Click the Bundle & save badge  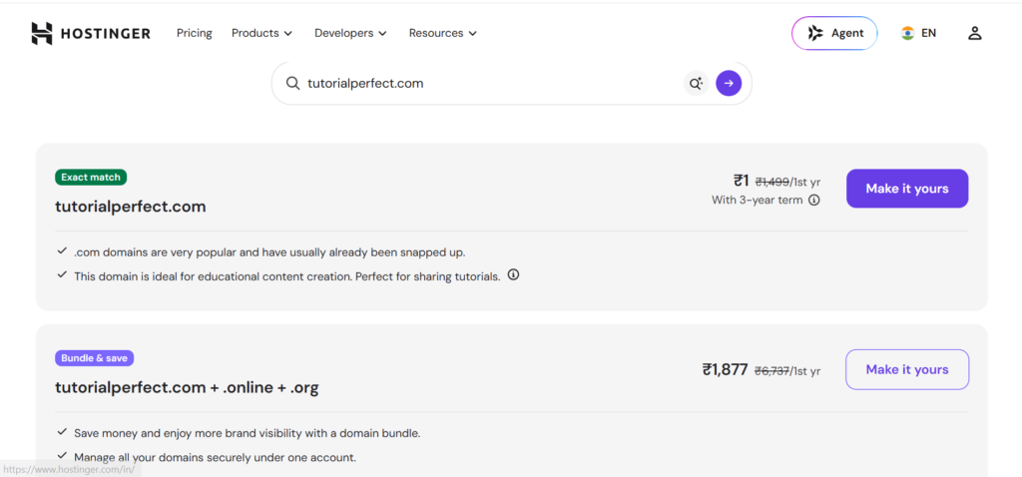point(95,358)
